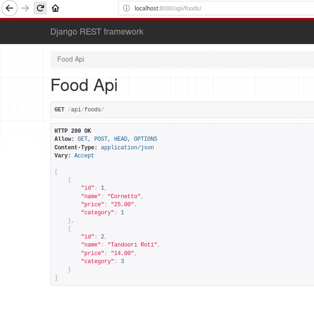Click the HTTP 200 OK status text
Image resolution: width=314 pixels, height=311 pixels.
tap(72, 131)
